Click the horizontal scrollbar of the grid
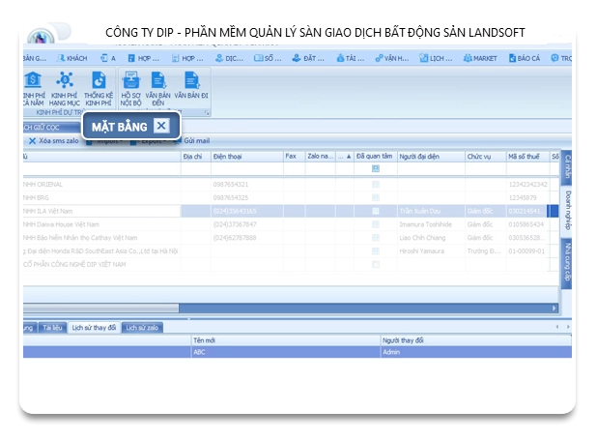Viewport: 597px width, 440px height. pos(290,308)
